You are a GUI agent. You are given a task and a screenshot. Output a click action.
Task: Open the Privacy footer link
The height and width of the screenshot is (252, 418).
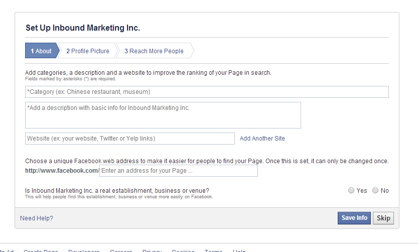(152, 250)
